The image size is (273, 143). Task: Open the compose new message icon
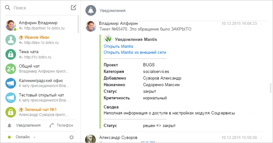[x=73, y=7]
